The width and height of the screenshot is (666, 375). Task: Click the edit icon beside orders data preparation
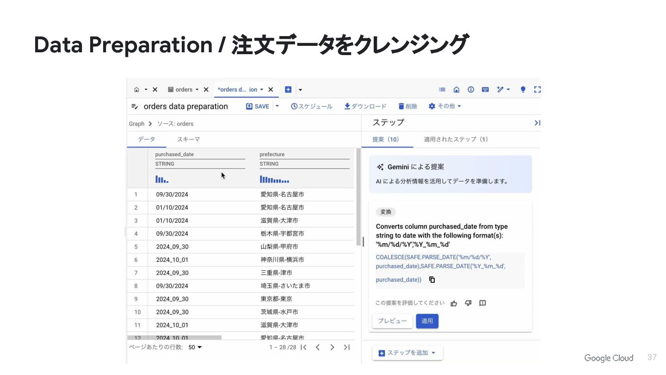tap(135, 106)
